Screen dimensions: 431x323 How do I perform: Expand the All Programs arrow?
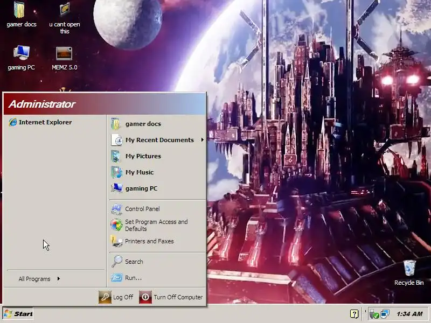pos(59,278)
